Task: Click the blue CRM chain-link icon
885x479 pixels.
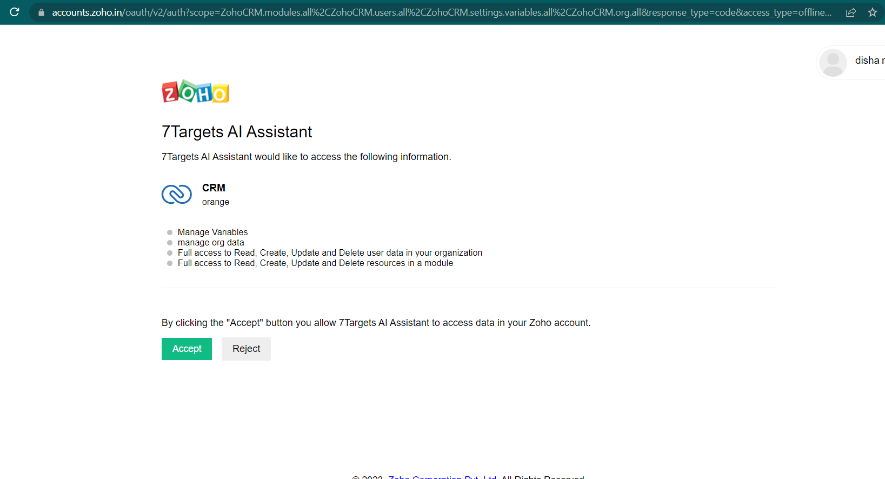Action: [x=177, y=194]
